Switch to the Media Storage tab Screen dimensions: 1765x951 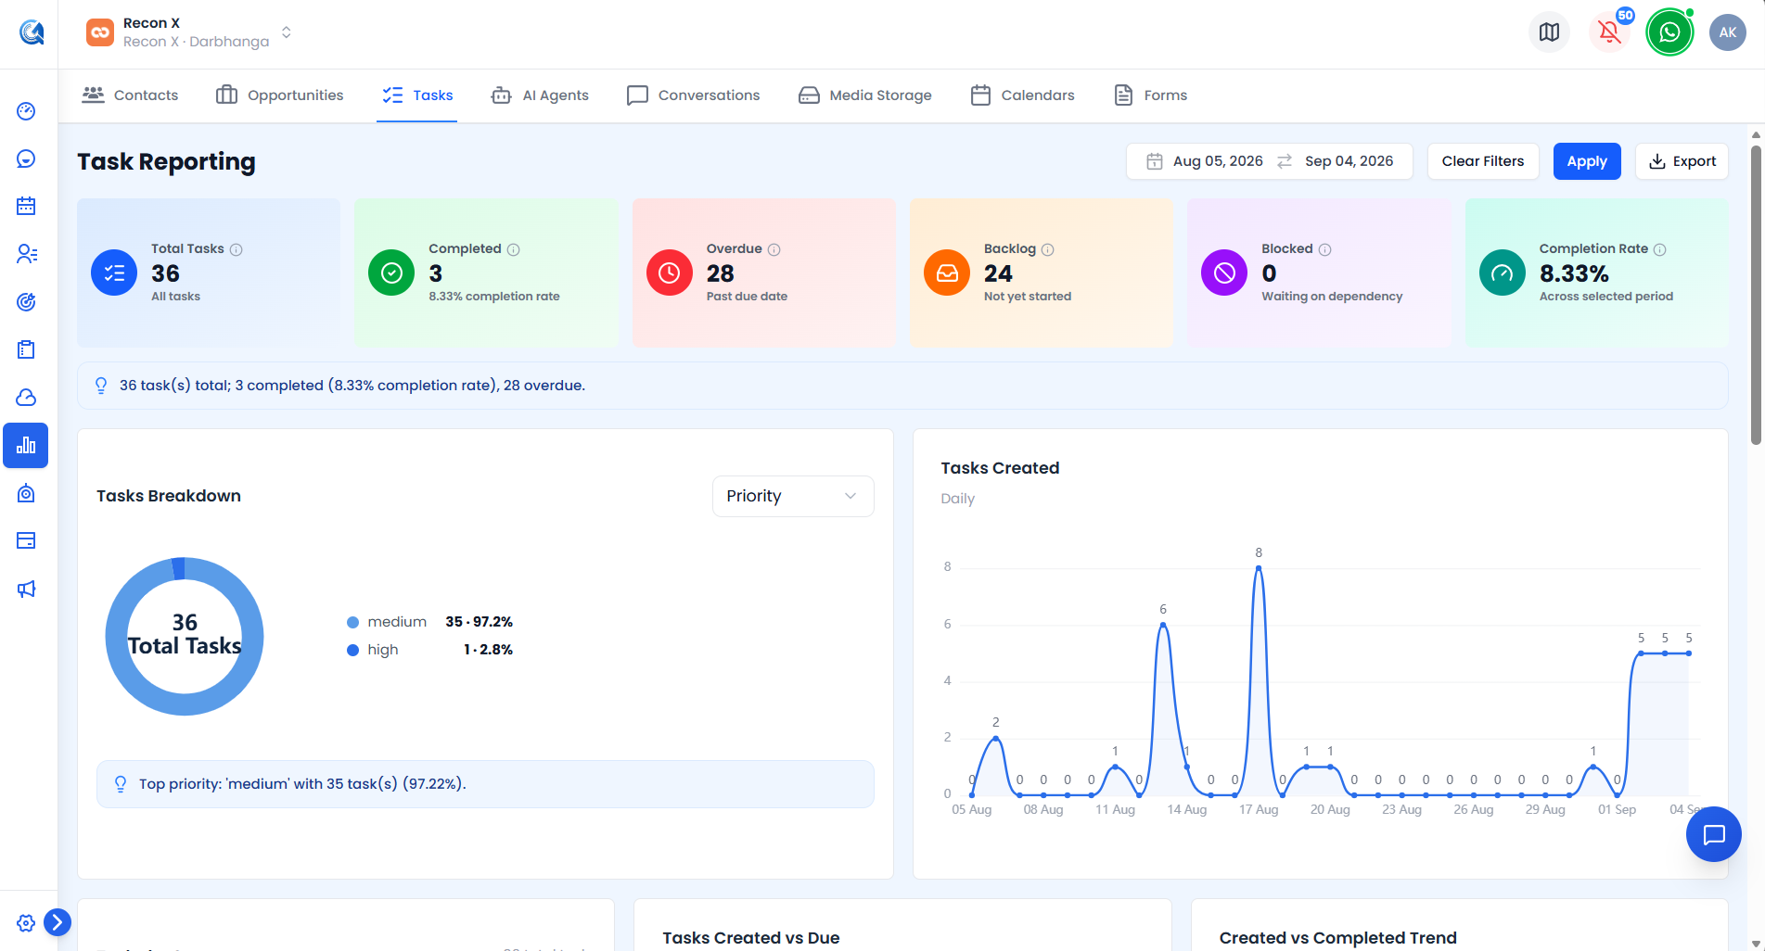(x=865, y=95)
